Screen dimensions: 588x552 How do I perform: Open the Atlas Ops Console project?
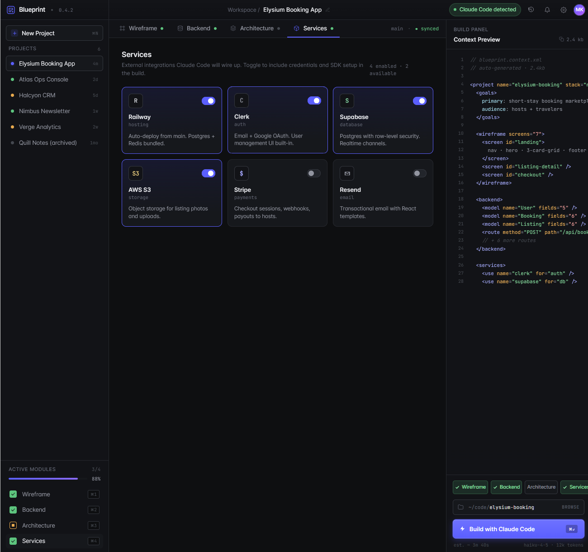pyautogui.click(x=54, y=80)
